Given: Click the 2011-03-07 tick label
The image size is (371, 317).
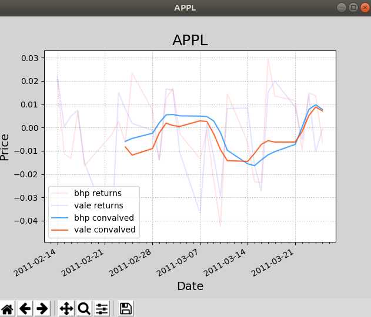Looking at the screenshot, I should [x=178, y=262].
